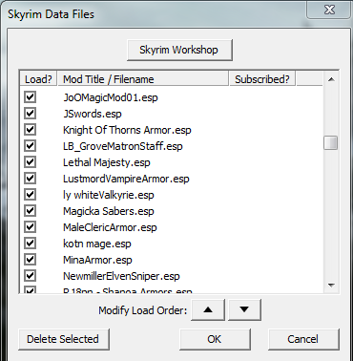
Task: Uncheck JSwords.esp load checkbox
Action: [x=30, y=114]
